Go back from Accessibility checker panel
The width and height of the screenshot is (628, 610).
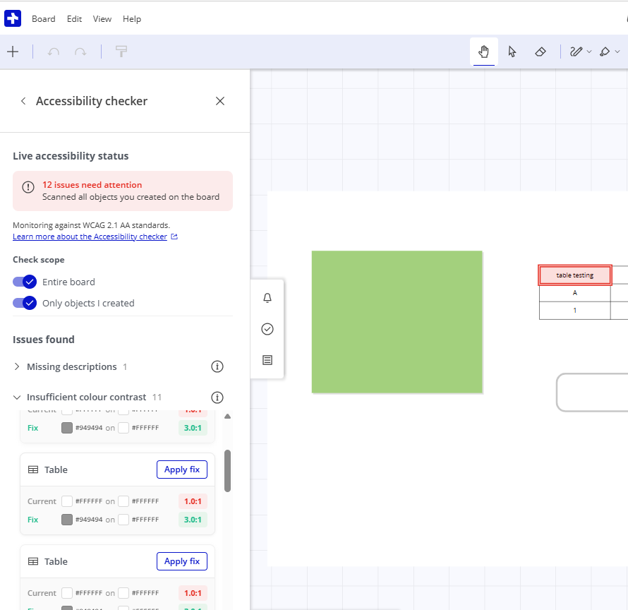point(23,101)
